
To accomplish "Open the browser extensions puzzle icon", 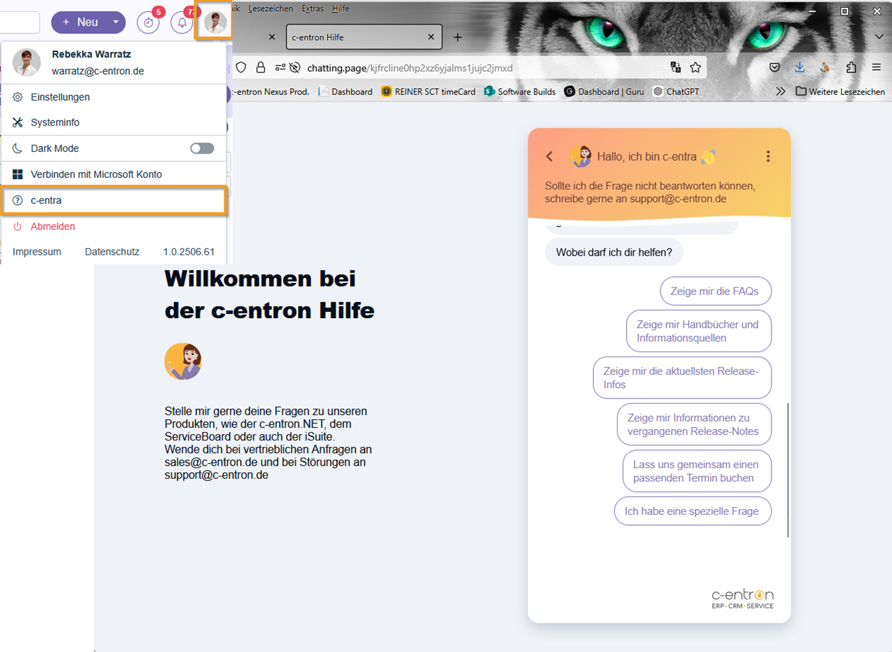I will click(x=851, y=68).
